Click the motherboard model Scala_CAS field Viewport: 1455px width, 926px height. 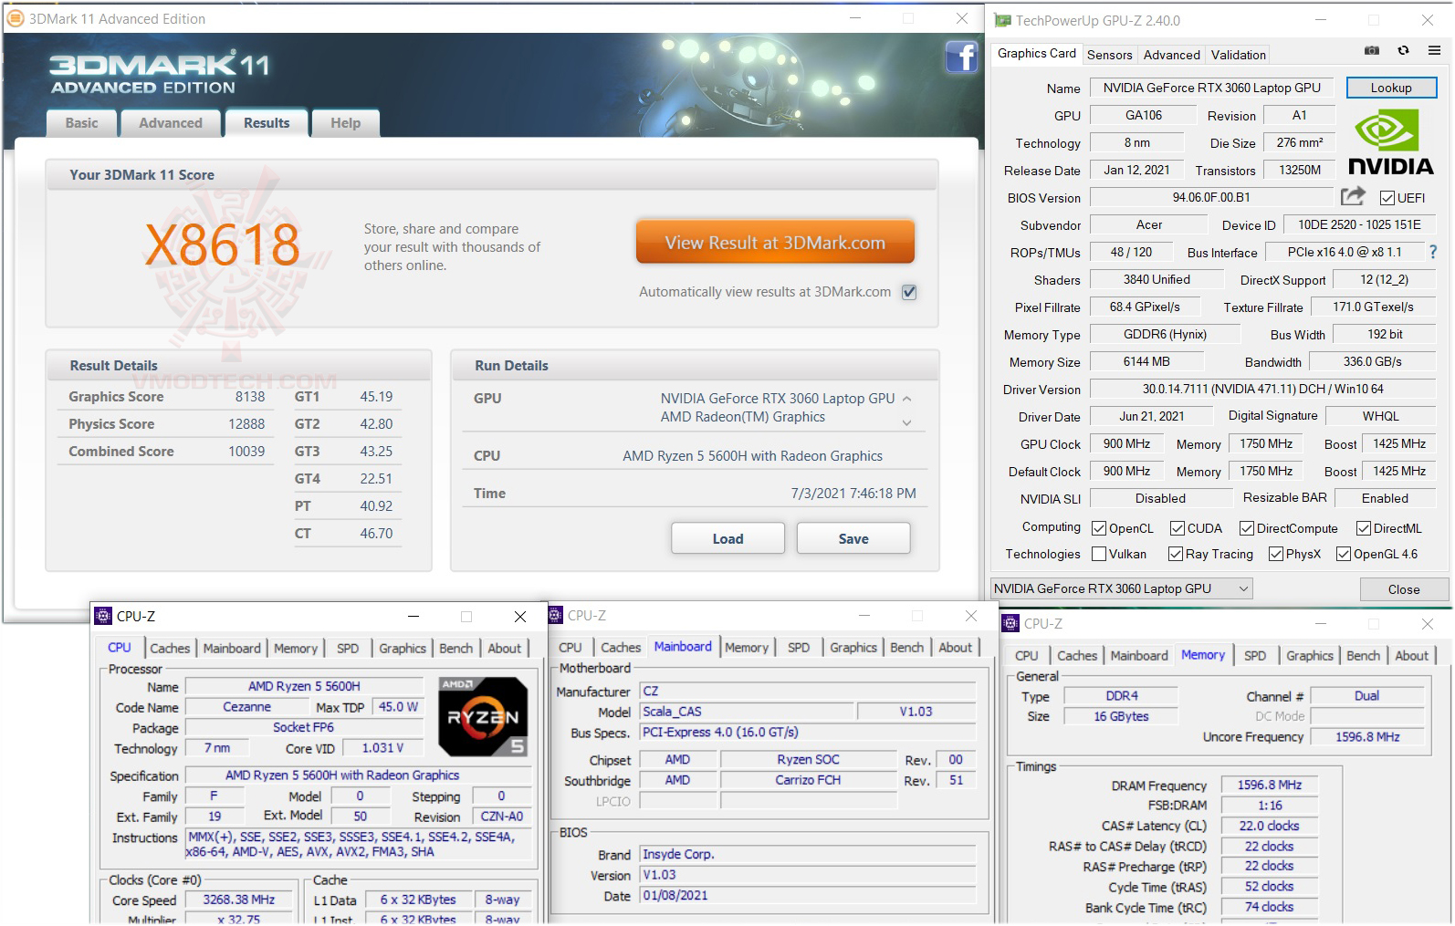pyautogui.click(x=747, y=712)
